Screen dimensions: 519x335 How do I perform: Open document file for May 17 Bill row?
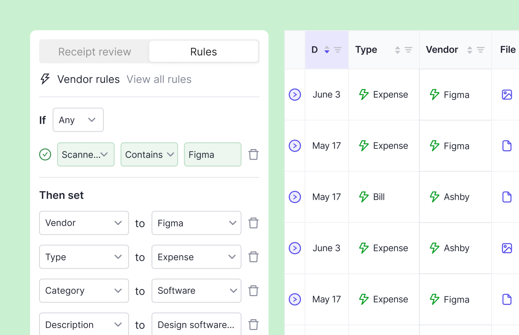[x=507, y=197]
